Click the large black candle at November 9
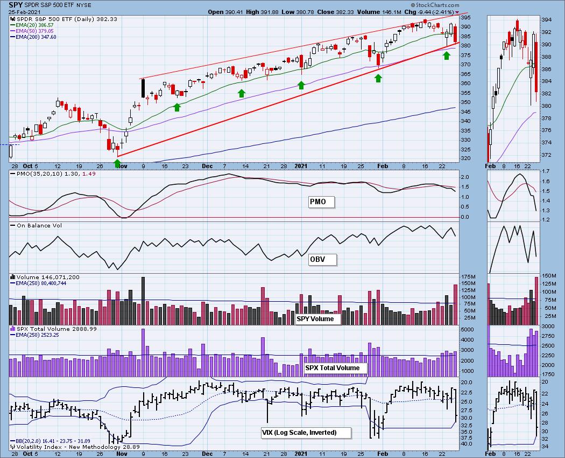The width and height of the screenshot is (565, 458). [x=143, y=88]
